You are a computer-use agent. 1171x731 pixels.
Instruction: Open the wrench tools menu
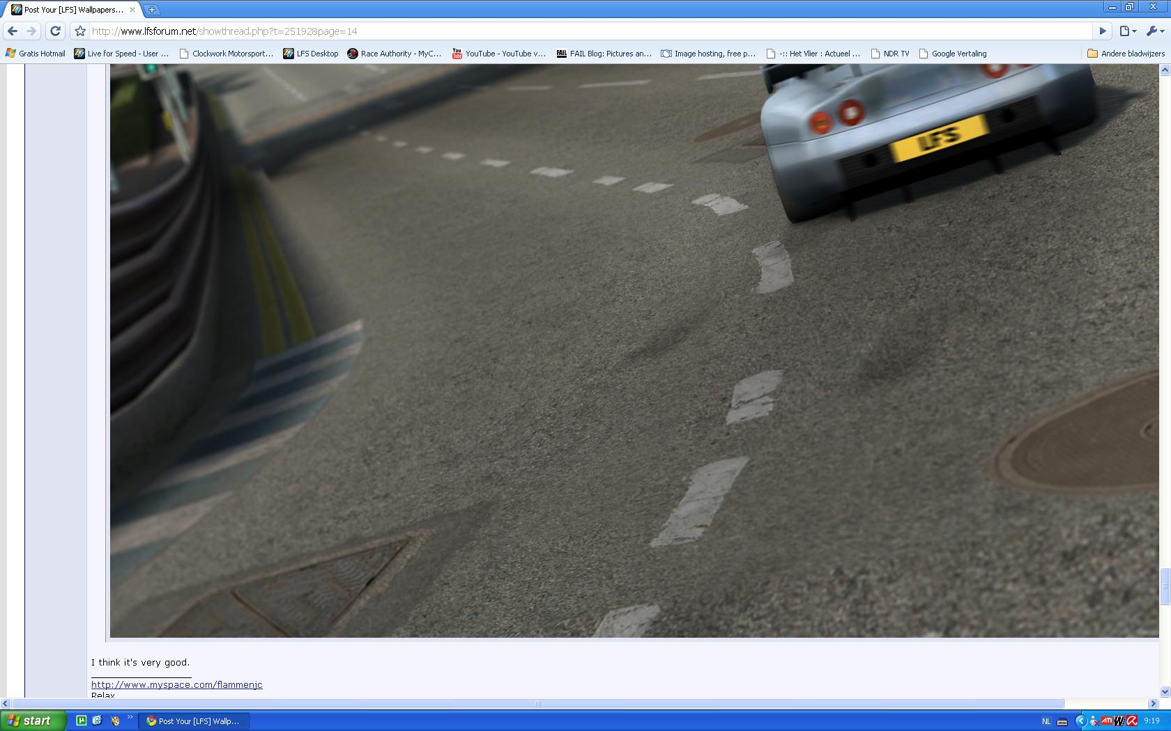pos(1155,31)
